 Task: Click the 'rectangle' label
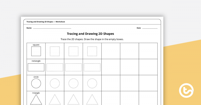point(36,61)
